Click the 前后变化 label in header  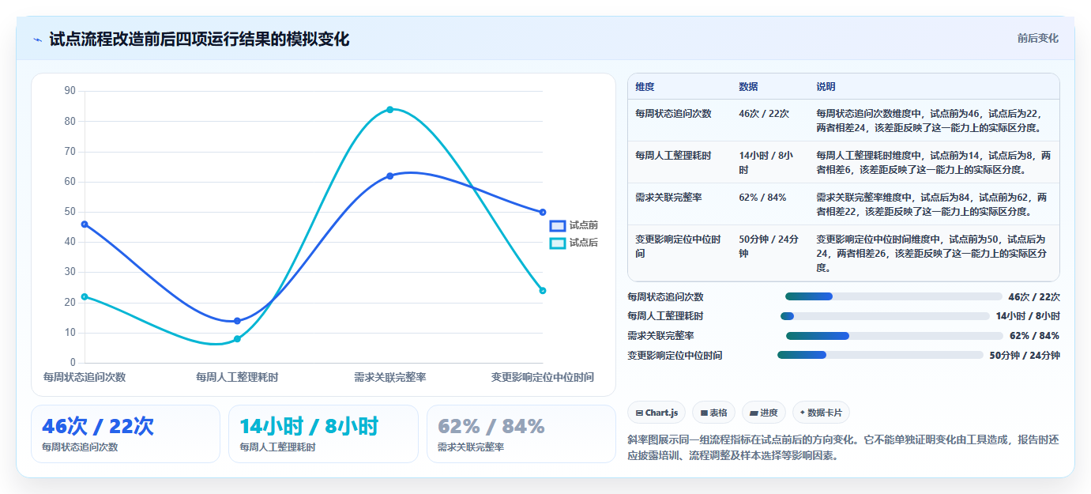click(1037, 39)
